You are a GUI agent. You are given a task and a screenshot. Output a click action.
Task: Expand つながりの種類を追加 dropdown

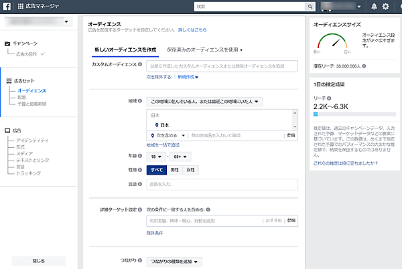pos(174,262)
